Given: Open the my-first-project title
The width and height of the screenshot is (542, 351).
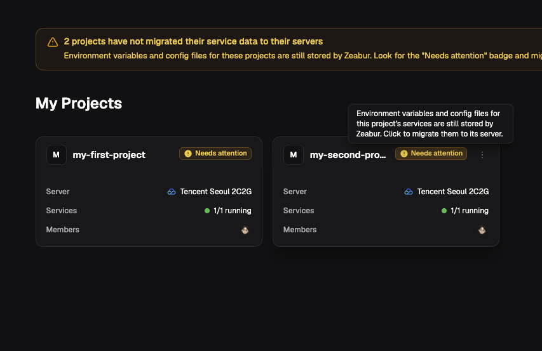Looking at the screenshot, I should click(109, 155).
